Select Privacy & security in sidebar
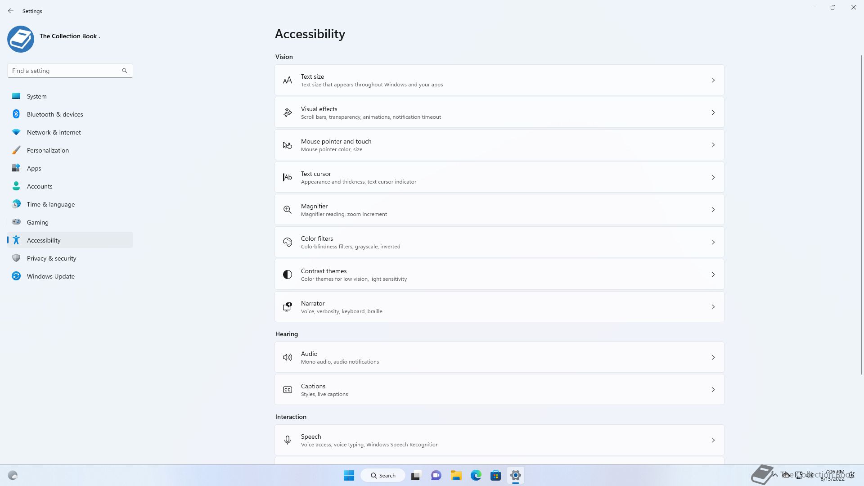Screen dimensions: 864x486 click(70, 258)
